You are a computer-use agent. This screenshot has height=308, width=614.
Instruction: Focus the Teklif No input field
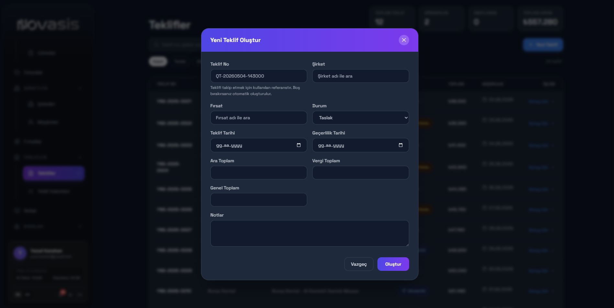(x=258, y=76)
